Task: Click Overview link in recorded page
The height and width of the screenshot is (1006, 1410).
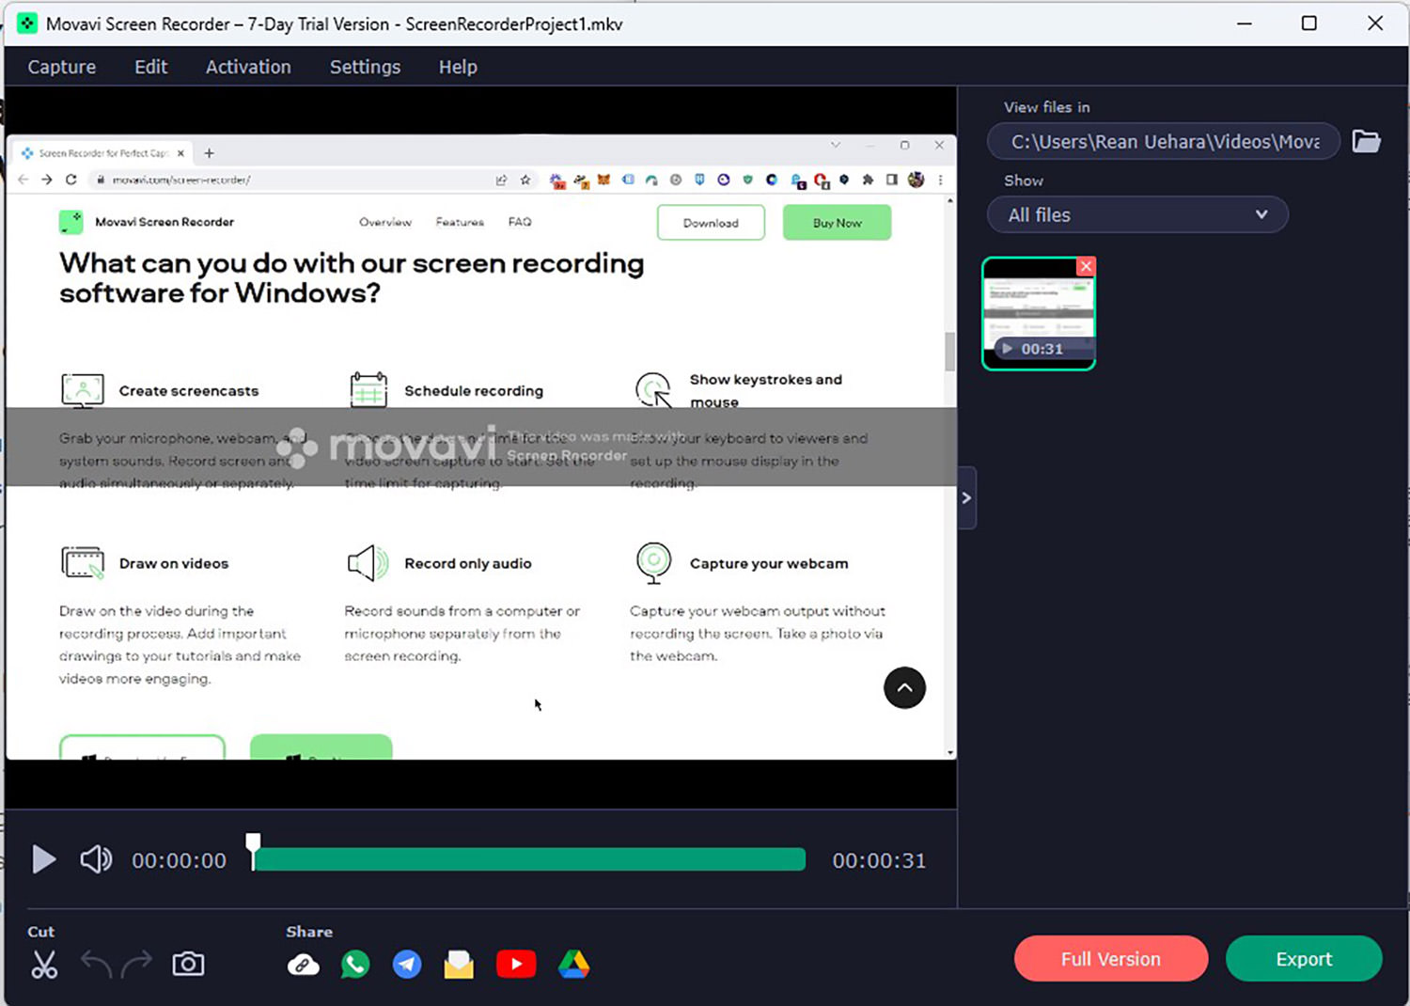Action: pyautogui.click(x=385, y=223)
